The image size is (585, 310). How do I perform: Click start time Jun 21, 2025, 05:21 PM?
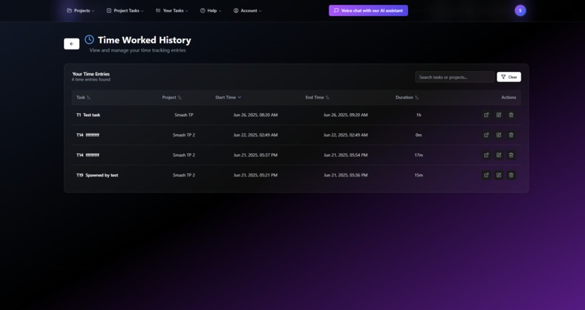coord(255,175)
